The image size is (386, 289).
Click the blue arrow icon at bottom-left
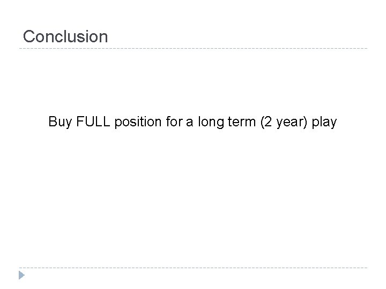point(23,276)
